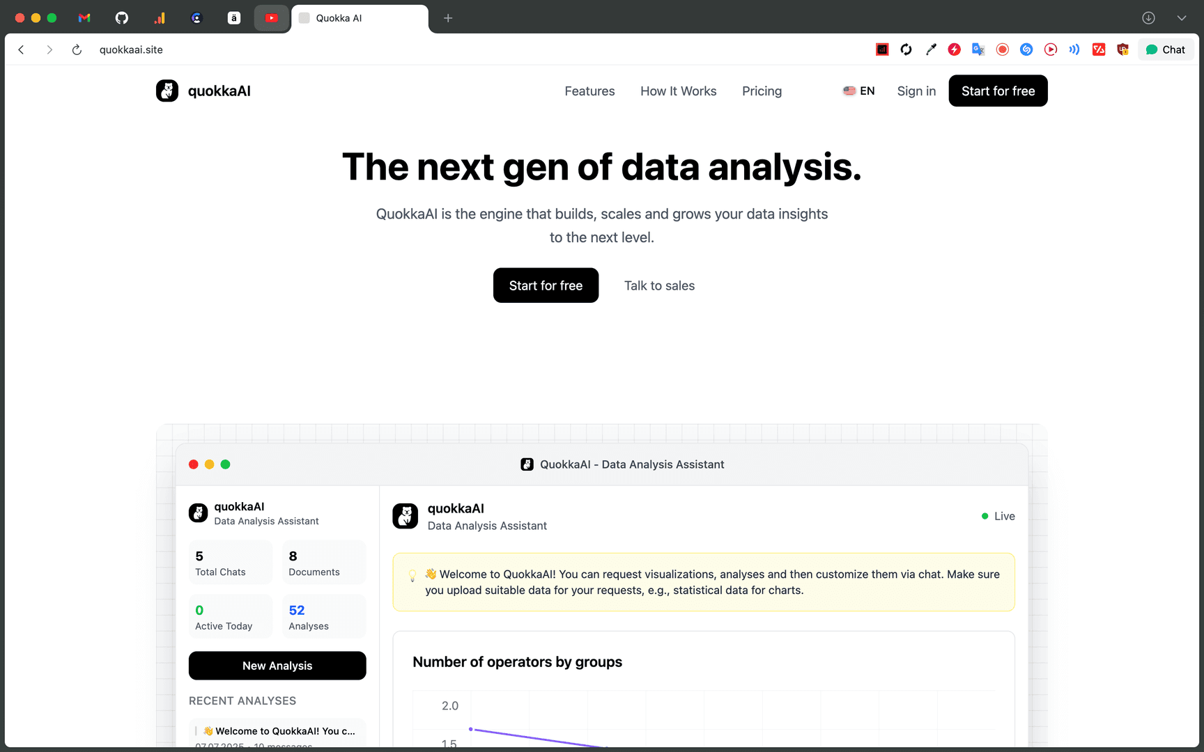This screenshot has height=752, width=1204.
Task: Click the sidebar quokkaAI avatar icon
Action: 198,513
